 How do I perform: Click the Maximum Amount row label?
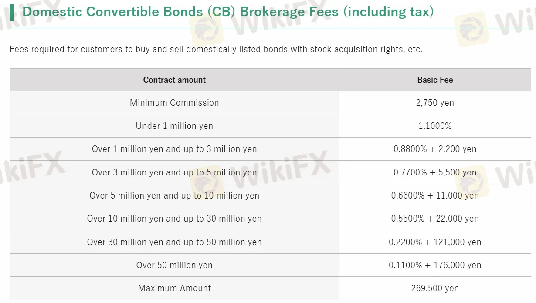(x=174, y=288)
